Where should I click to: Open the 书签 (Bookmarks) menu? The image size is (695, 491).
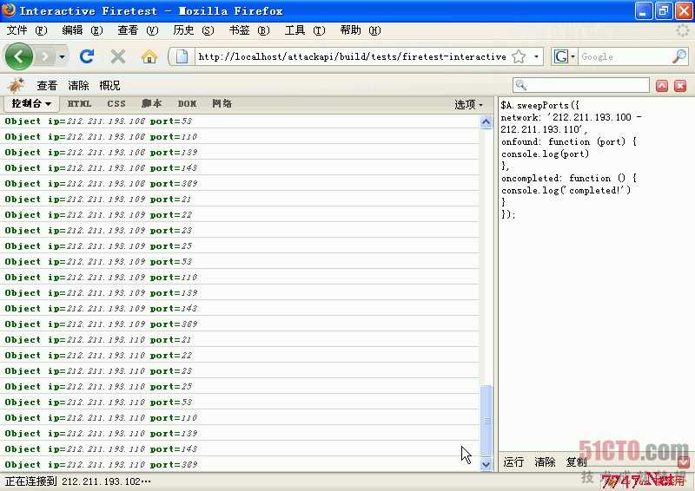point(249,30)
